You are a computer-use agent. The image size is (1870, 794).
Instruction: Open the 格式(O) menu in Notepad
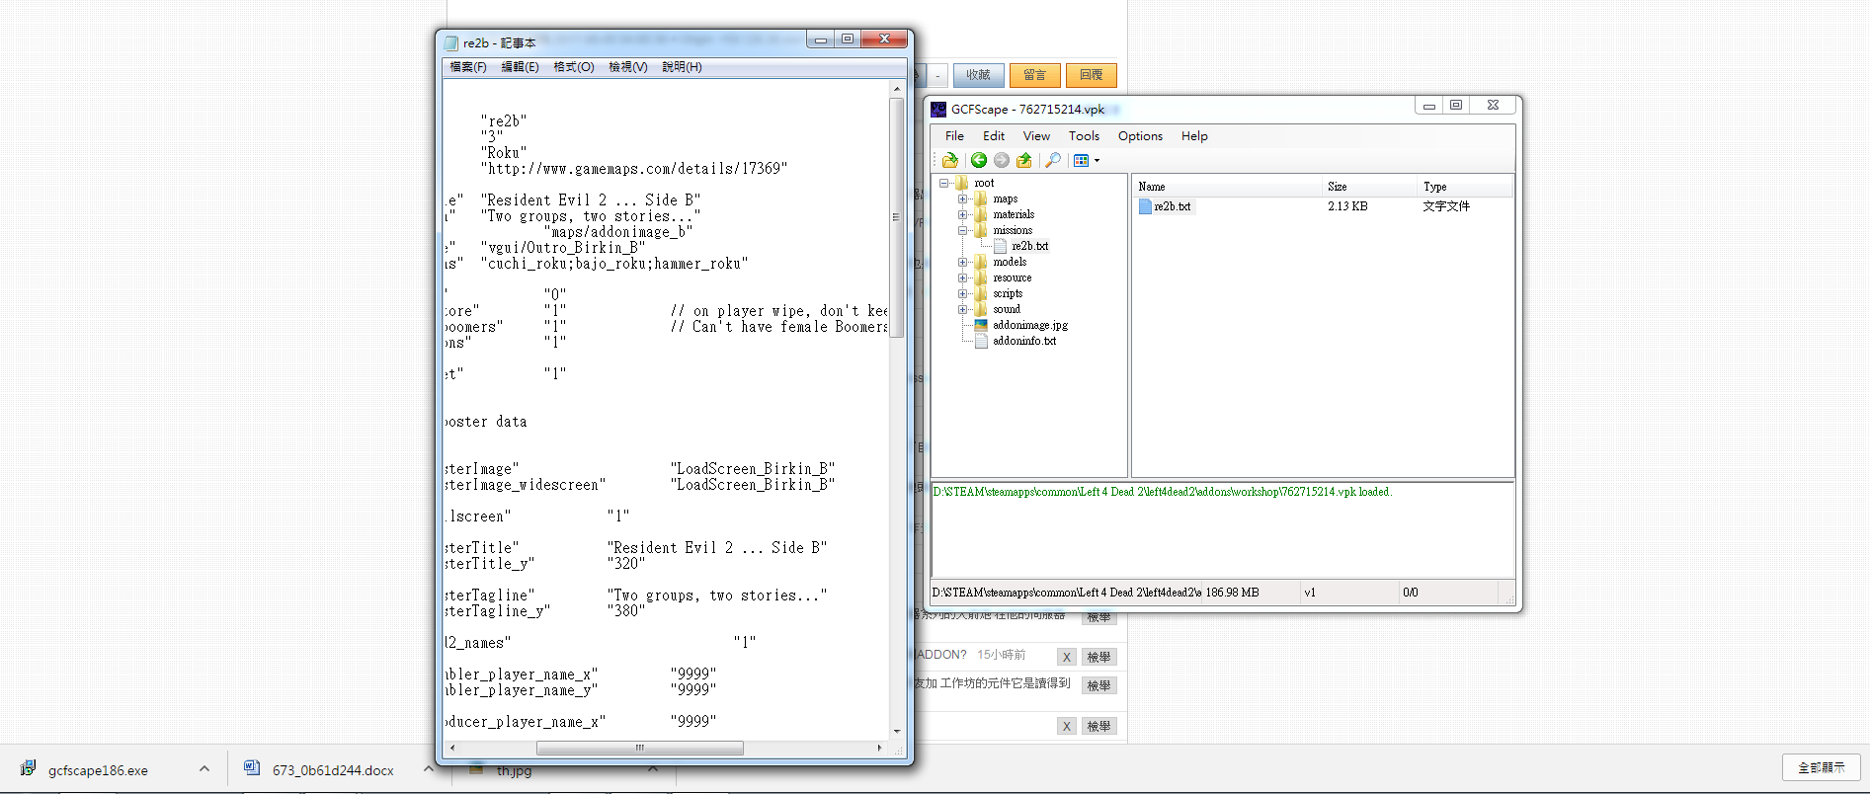pyautogui.click(x=574, y=67)
